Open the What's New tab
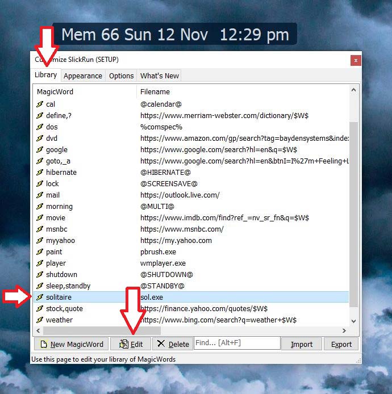Screen dimensions: 392x394 [160, 76]
